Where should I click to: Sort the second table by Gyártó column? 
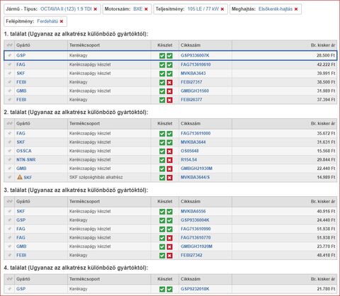[x=23, y=123]
